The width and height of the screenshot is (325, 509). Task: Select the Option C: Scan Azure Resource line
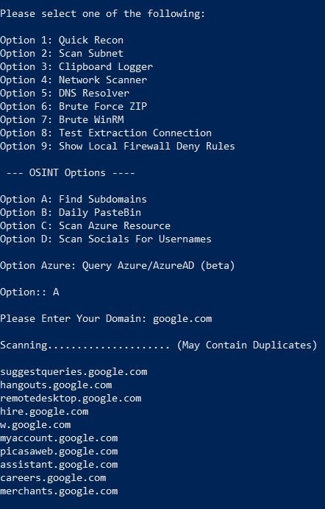(x=85, y=226)
